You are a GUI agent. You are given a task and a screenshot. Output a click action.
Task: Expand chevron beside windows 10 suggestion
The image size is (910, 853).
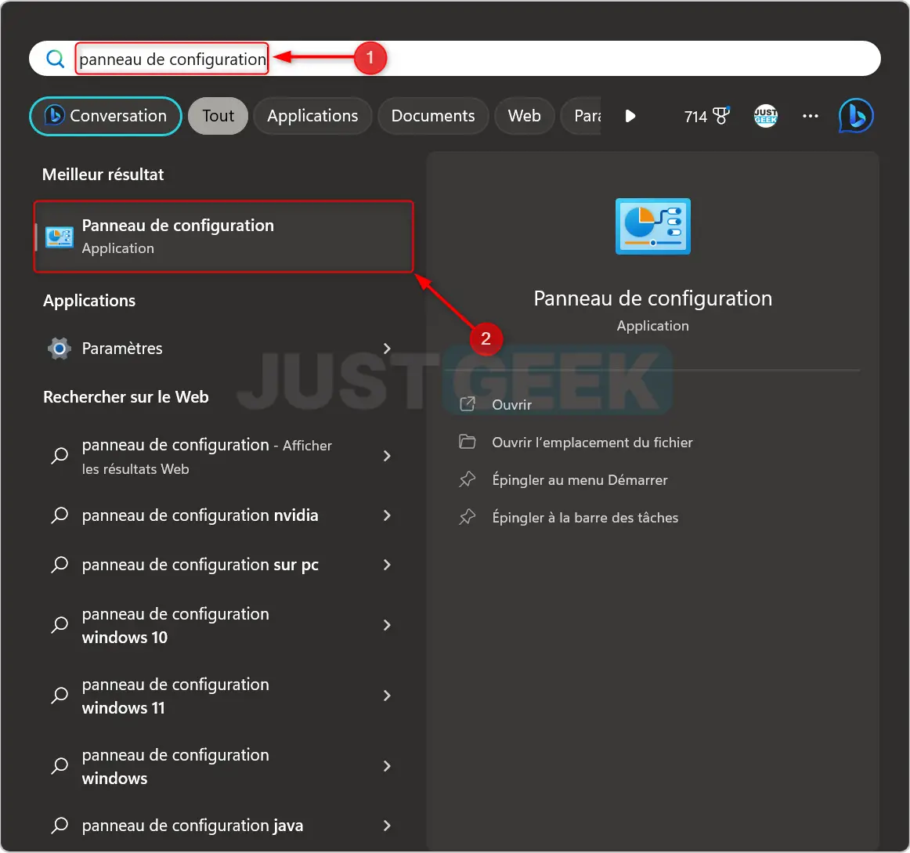click(387, 625)
